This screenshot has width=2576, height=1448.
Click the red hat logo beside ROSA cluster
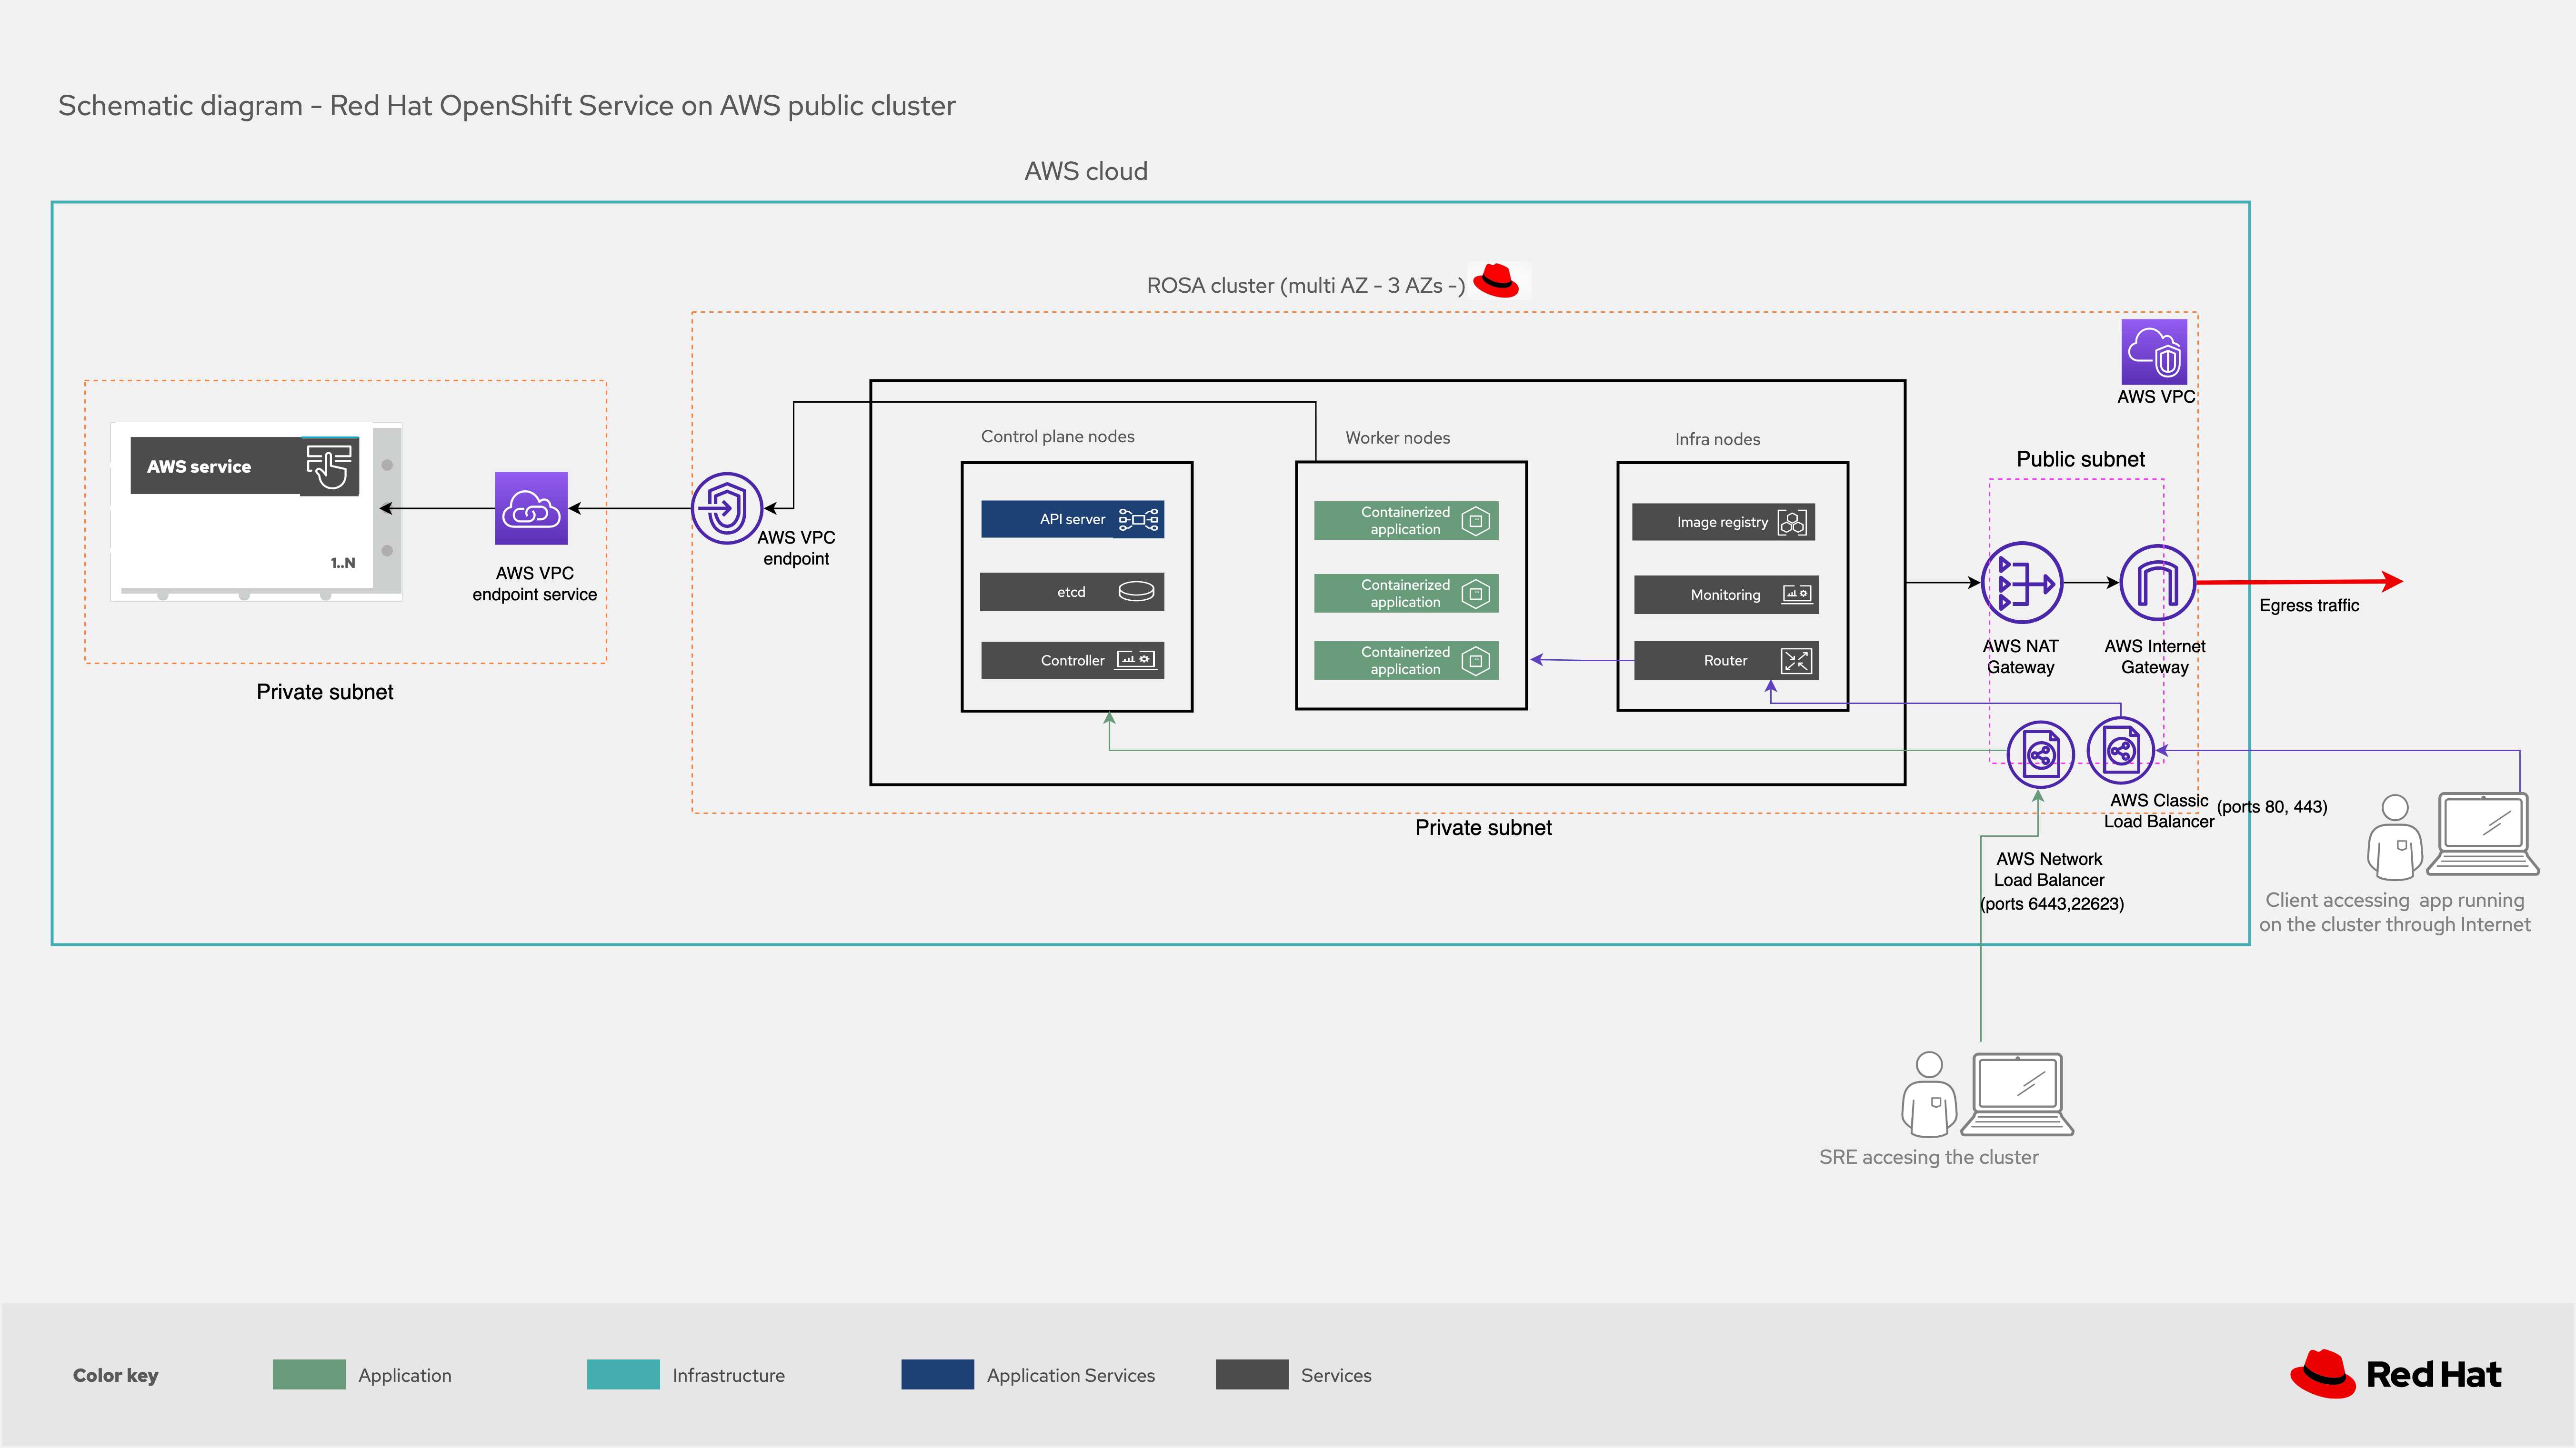pos(1496,281)
